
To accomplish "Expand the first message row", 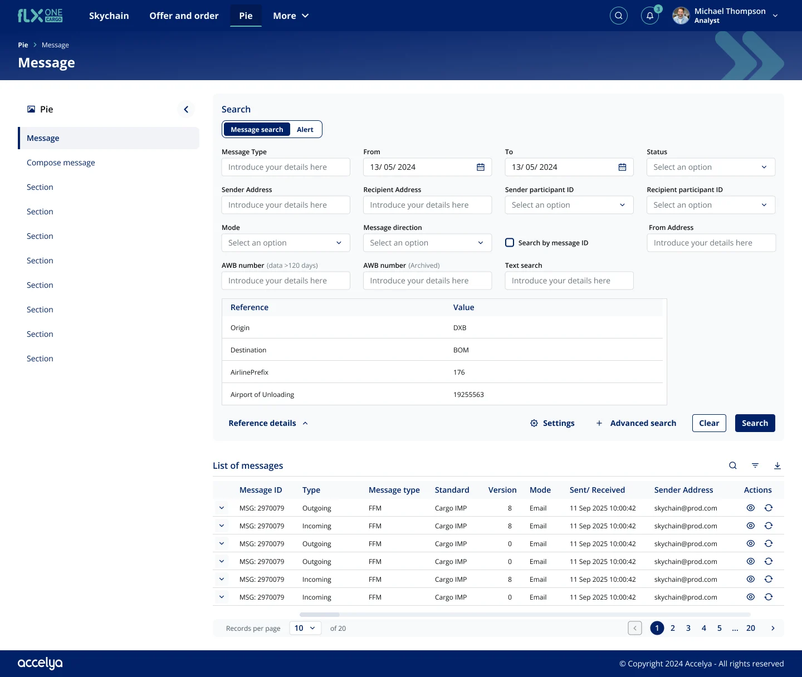I will point(222,508).
